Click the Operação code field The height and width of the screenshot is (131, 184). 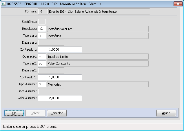(42, 57)
